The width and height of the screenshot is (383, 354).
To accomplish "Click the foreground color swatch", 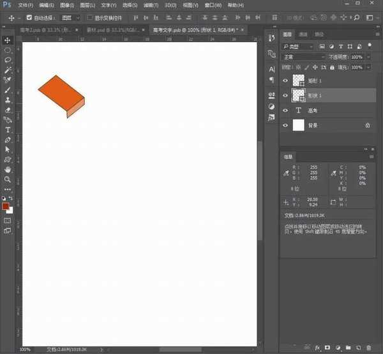I will [6, 206].
